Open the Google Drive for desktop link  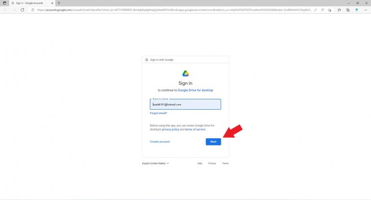pos(196,90)
